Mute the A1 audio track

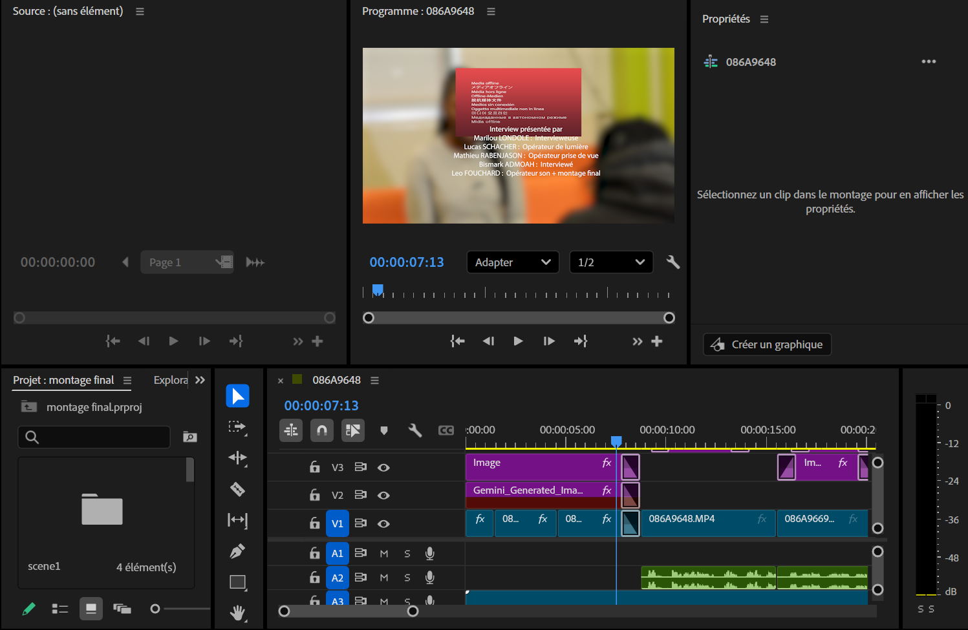[383, 553]
